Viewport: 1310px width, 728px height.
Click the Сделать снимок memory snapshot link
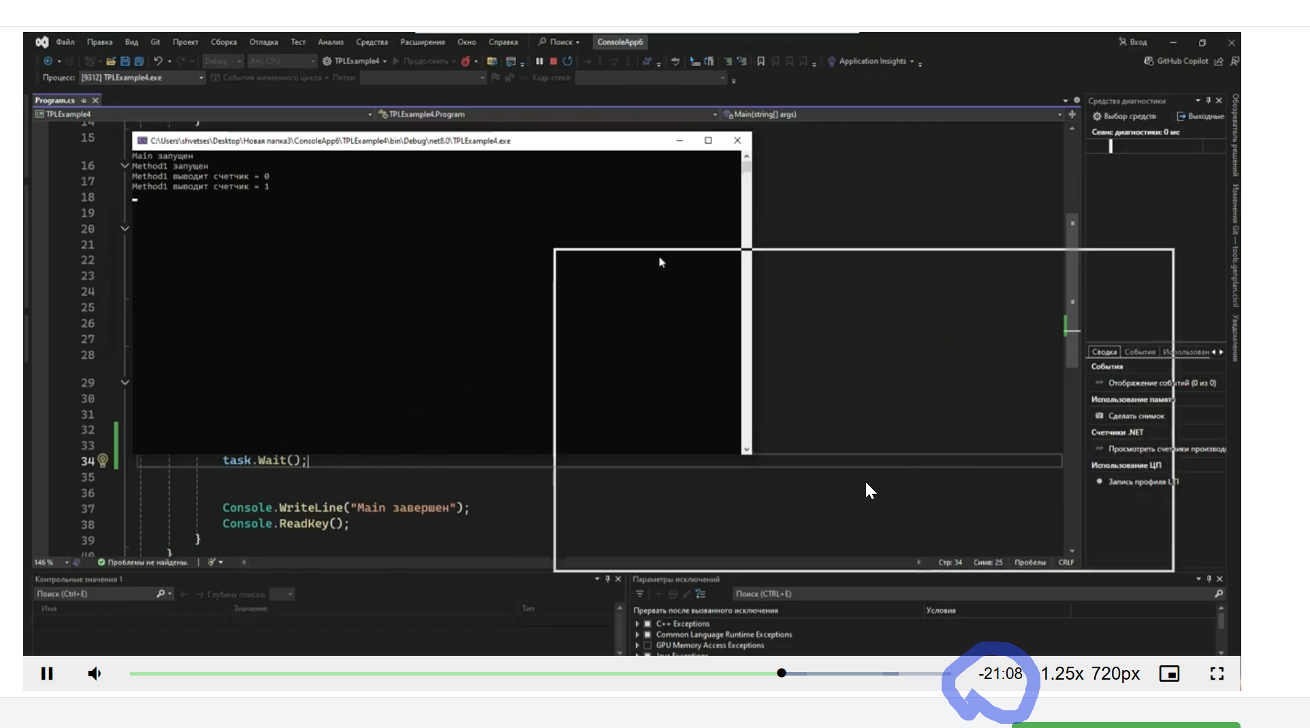tap(1136, 416)
